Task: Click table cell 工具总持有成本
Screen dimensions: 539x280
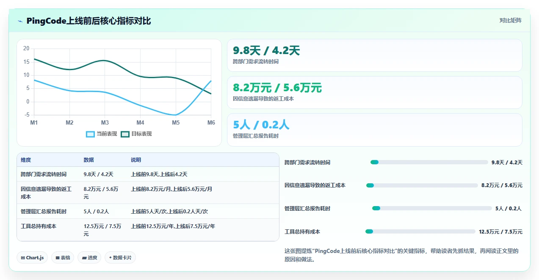Action: [39, 226]
